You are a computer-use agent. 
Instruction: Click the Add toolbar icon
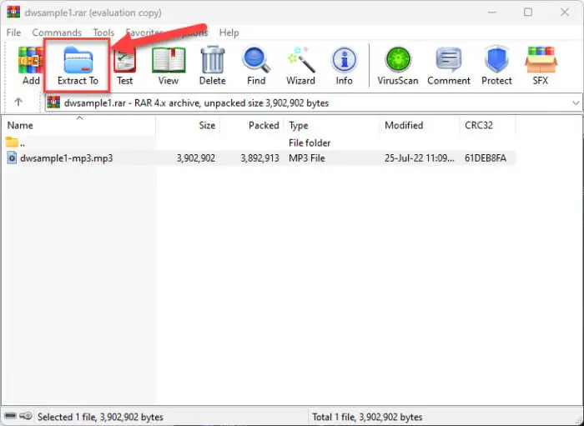tap(31, 61)
